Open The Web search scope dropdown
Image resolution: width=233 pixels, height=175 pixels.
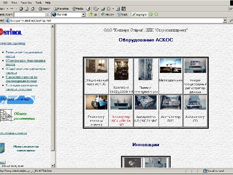(83, 15)
